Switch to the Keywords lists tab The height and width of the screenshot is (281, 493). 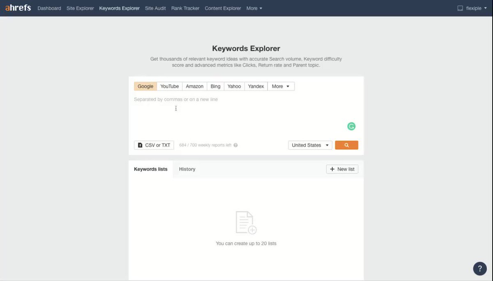(x=151, y=169)
